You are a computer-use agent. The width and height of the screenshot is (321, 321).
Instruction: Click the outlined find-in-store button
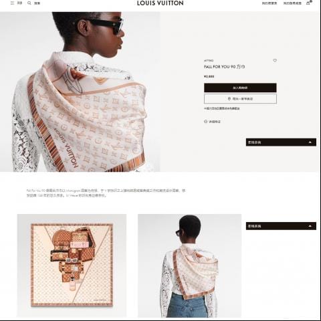[x=240, y=99]
